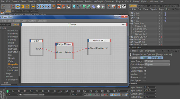The image size is (180, 99).
Task: Toggle the X axis lock icon
Action: click(39, 6)
